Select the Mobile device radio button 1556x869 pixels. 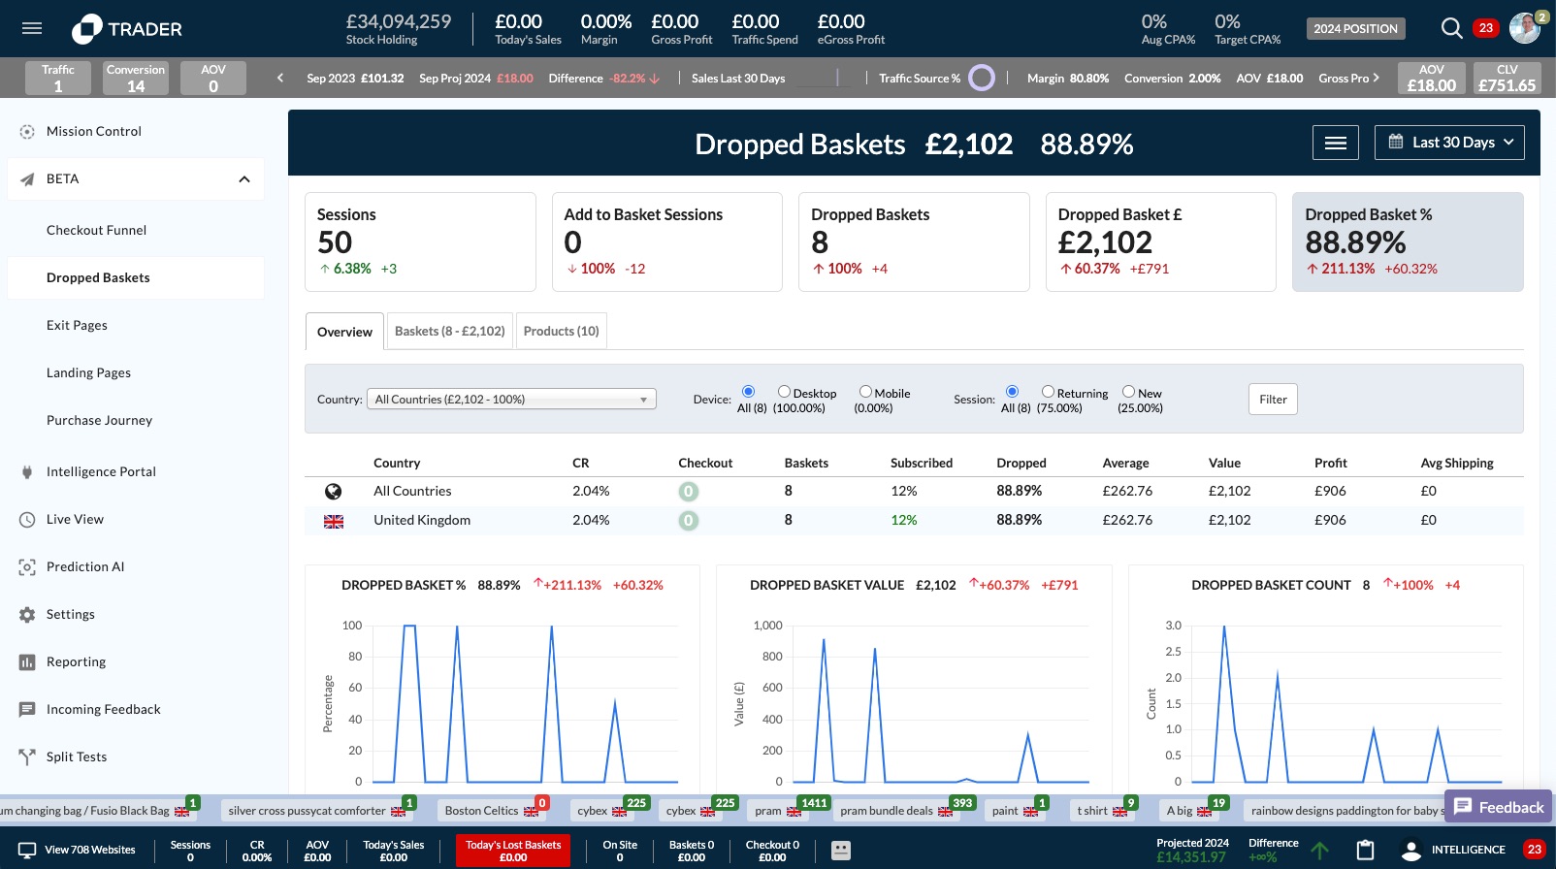pyautogui.click(x=865, y=392)
